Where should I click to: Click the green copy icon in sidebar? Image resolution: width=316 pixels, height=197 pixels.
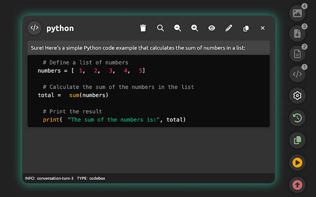click(297, 140)
